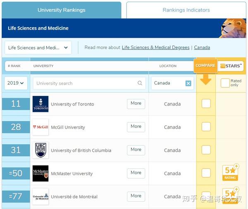Click the Canada location filter box
This screenshot has height=209, width=248.
coord(172,83)
